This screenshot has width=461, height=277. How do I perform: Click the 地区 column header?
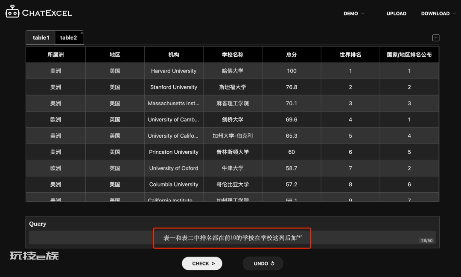(x=115, y=55)
